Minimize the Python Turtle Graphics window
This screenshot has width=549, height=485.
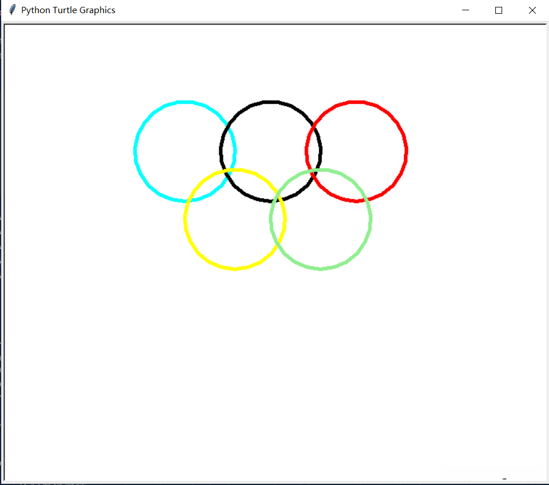(x=466, y=10)
